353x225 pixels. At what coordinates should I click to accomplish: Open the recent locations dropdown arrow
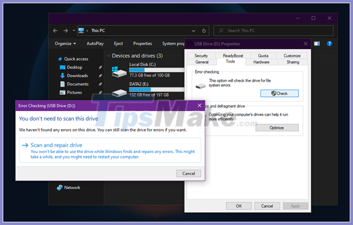(x=74, y=31)
